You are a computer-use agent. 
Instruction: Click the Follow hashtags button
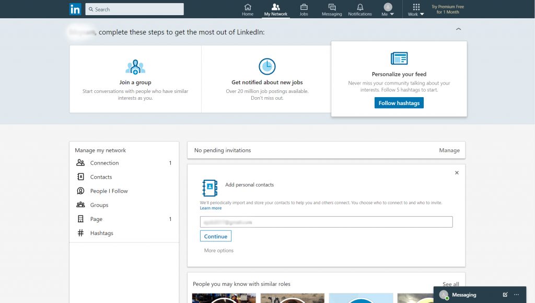click(x=399, y=103)
